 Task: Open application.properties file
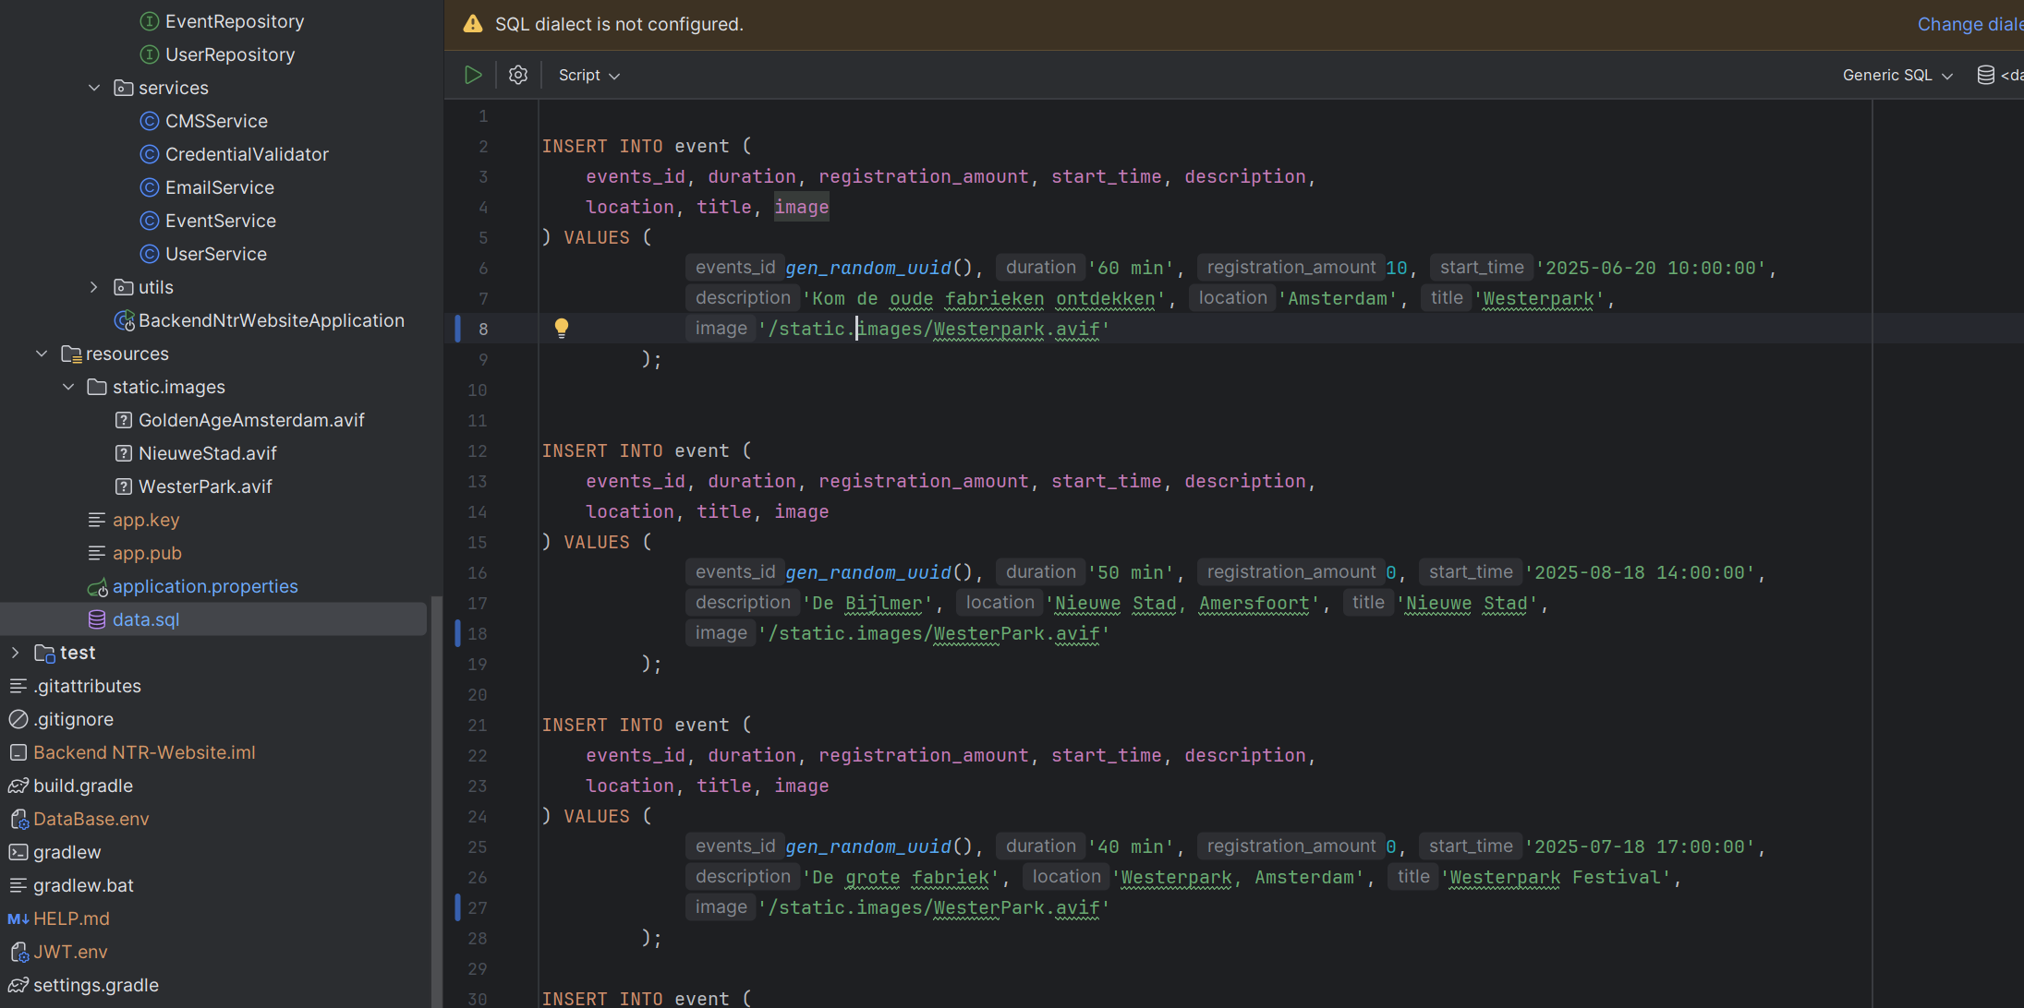coord(204,586)
